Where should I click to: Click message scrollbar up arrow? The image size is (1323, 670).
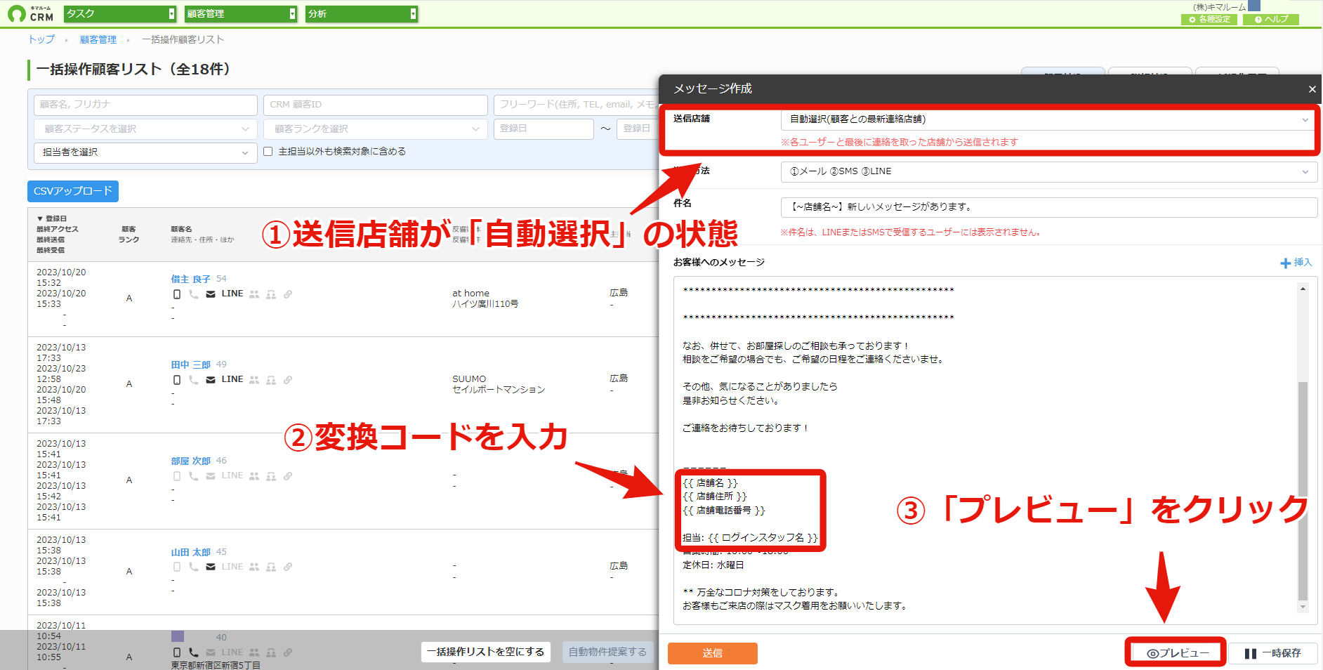1303,289
